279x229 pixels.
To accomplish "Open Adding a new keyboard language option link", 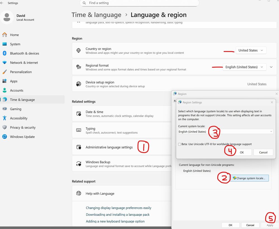I will click(x=115, y=221).
